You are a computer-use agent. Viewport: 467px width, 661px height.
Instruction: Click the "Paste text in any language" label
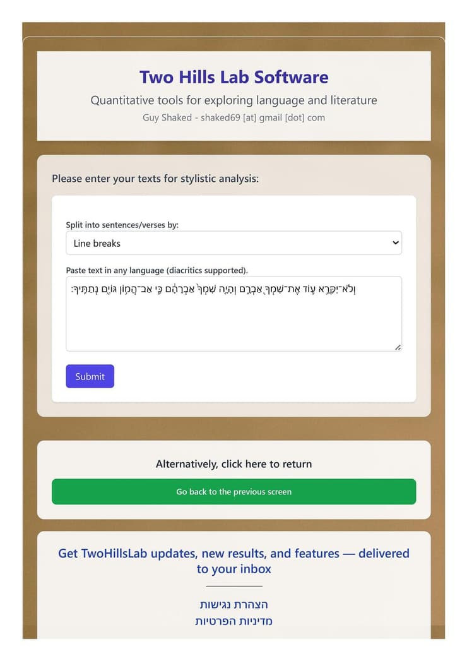click(x=157, y=270)
